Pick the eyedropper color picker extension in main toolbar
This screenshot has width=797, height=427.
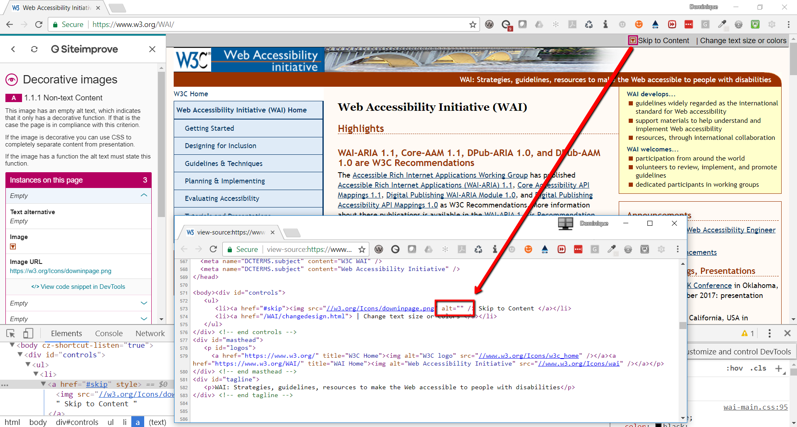click(x=722, y=24)
